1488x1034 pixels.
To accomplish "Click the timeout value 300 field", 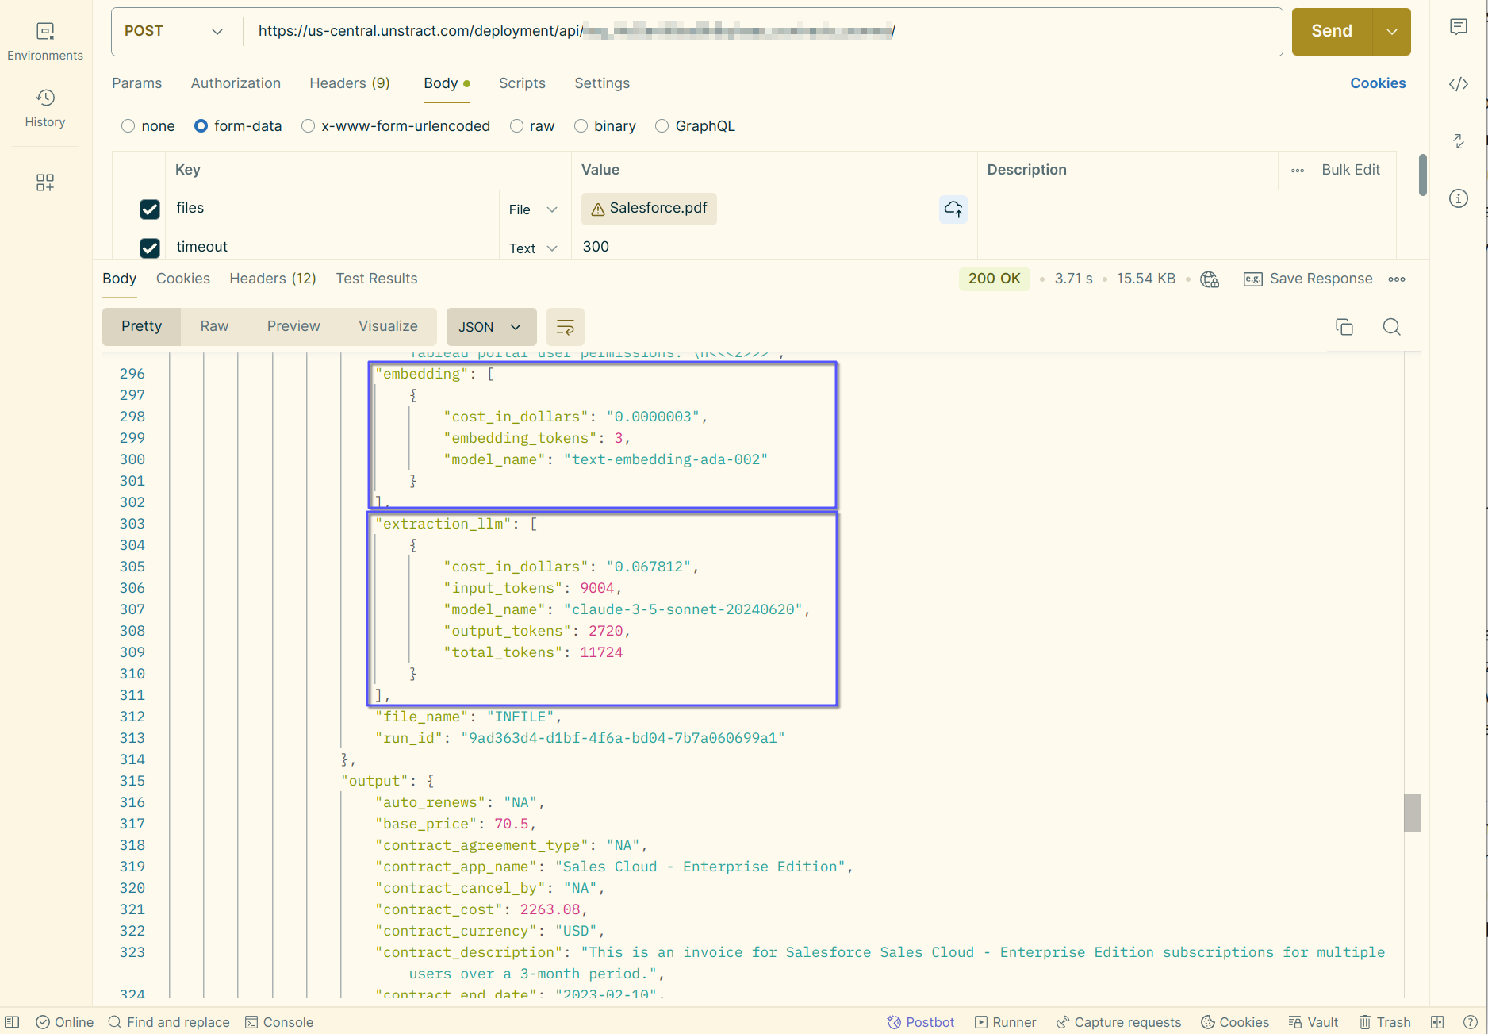I will (x=774, y=247).
